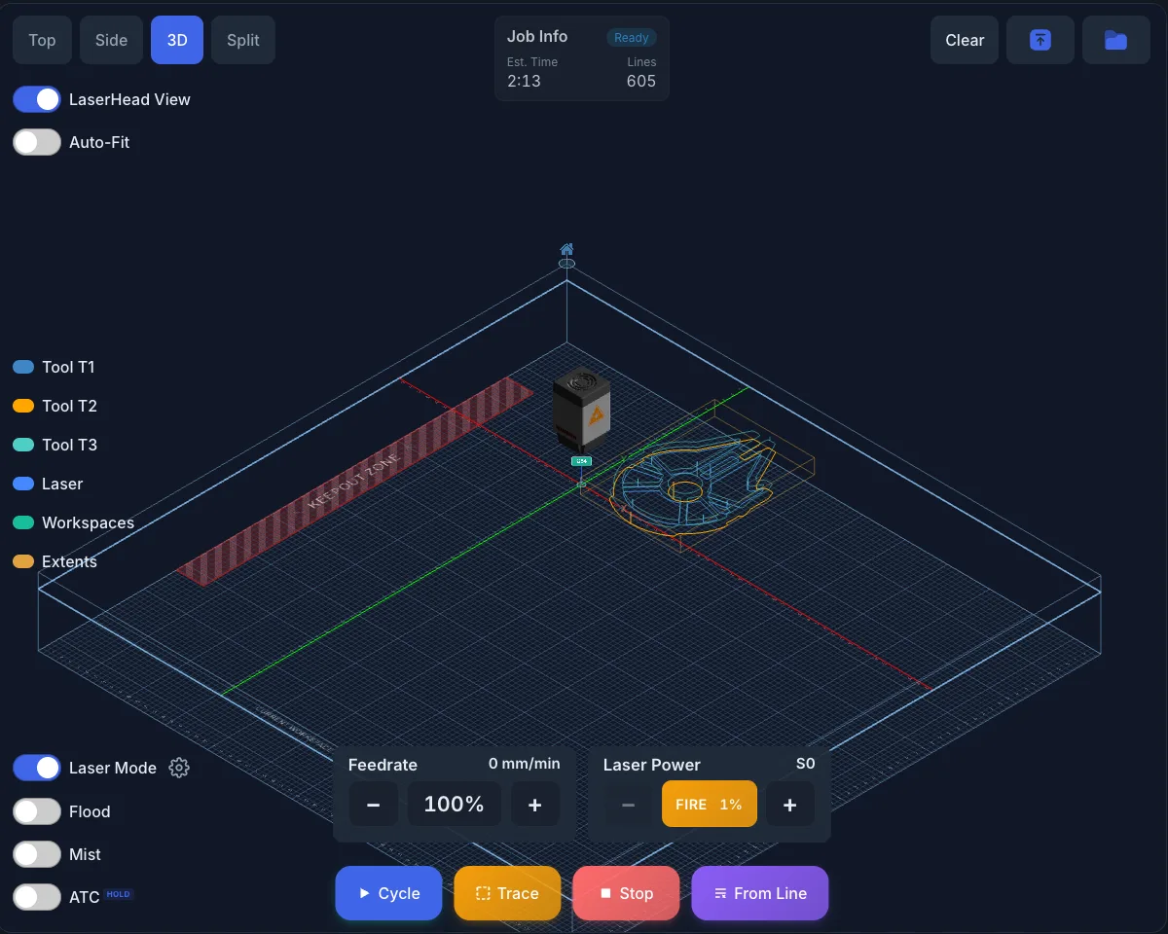Turn off the Laser Mode switch
The image size is (1168, 934).
click(x=37, y=768)
